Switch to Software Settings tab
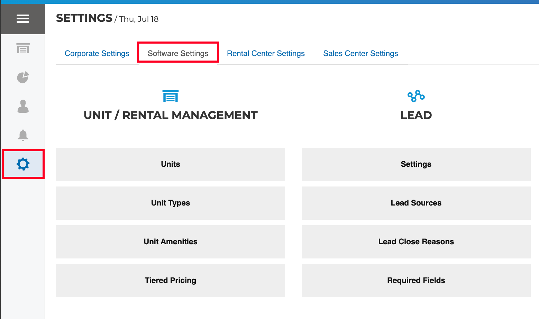The width and height of the screenshot is (539, 319). 178,53
